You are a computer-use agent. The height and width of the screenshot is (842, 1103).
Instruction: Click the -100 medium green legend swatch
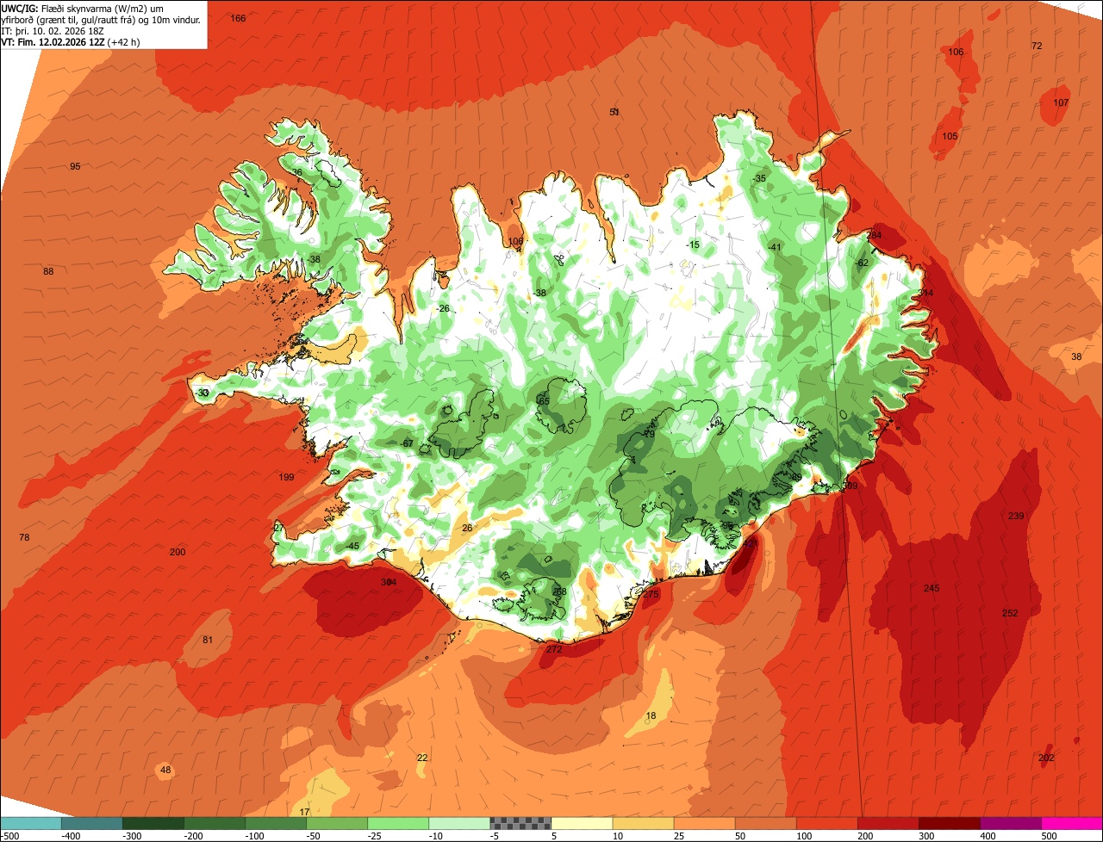click(276, 823)
